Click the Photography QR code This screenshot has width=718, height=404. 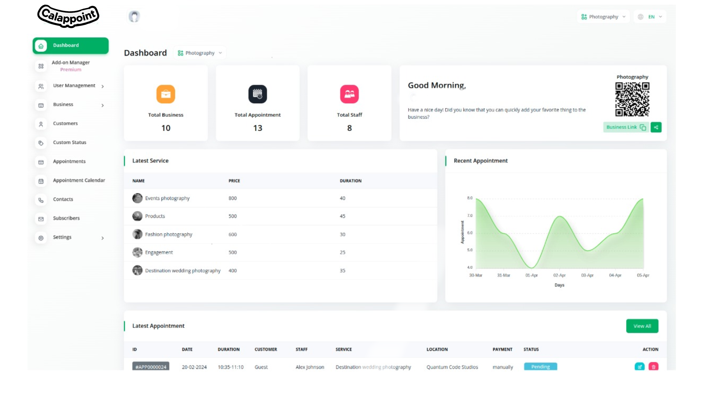(632, 99)
